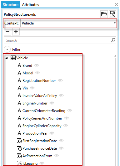Select the EngineCylinderCapacity field
Screen dimensions: 120x166
[x=42, y=126]
